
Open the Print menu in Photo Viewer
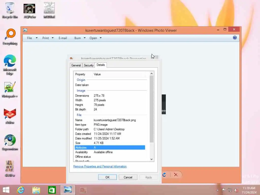[46, 38]
